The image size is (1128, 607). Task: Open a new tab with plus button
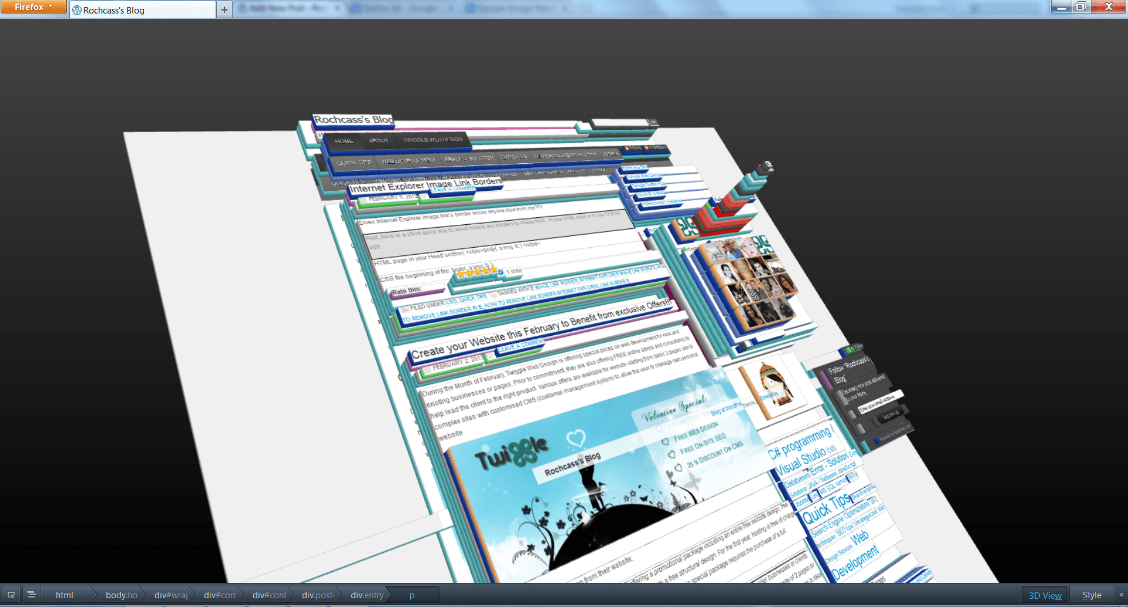[x=224, y=10]
